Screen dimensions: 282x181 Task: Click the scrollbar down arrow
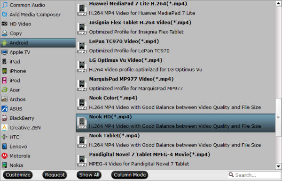[278, 166]
